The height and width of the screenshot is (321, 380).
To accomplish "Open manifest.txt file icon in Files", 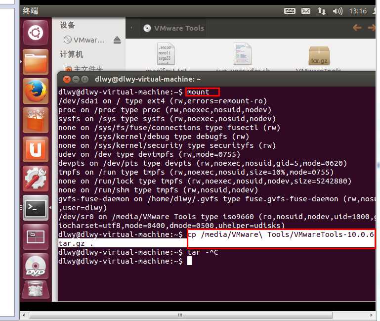I will pyautogui.click(x=166, y=54).
